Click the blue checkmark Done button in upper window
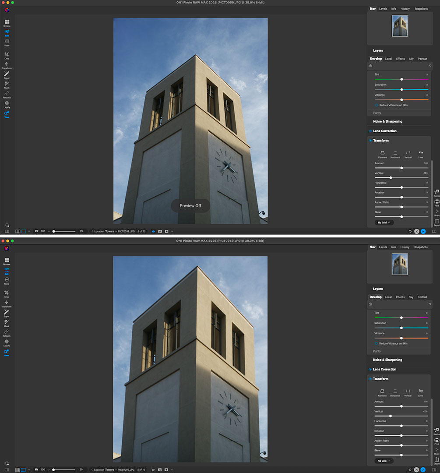This screenshot has width=440, height=473. [x=423, y=231]
